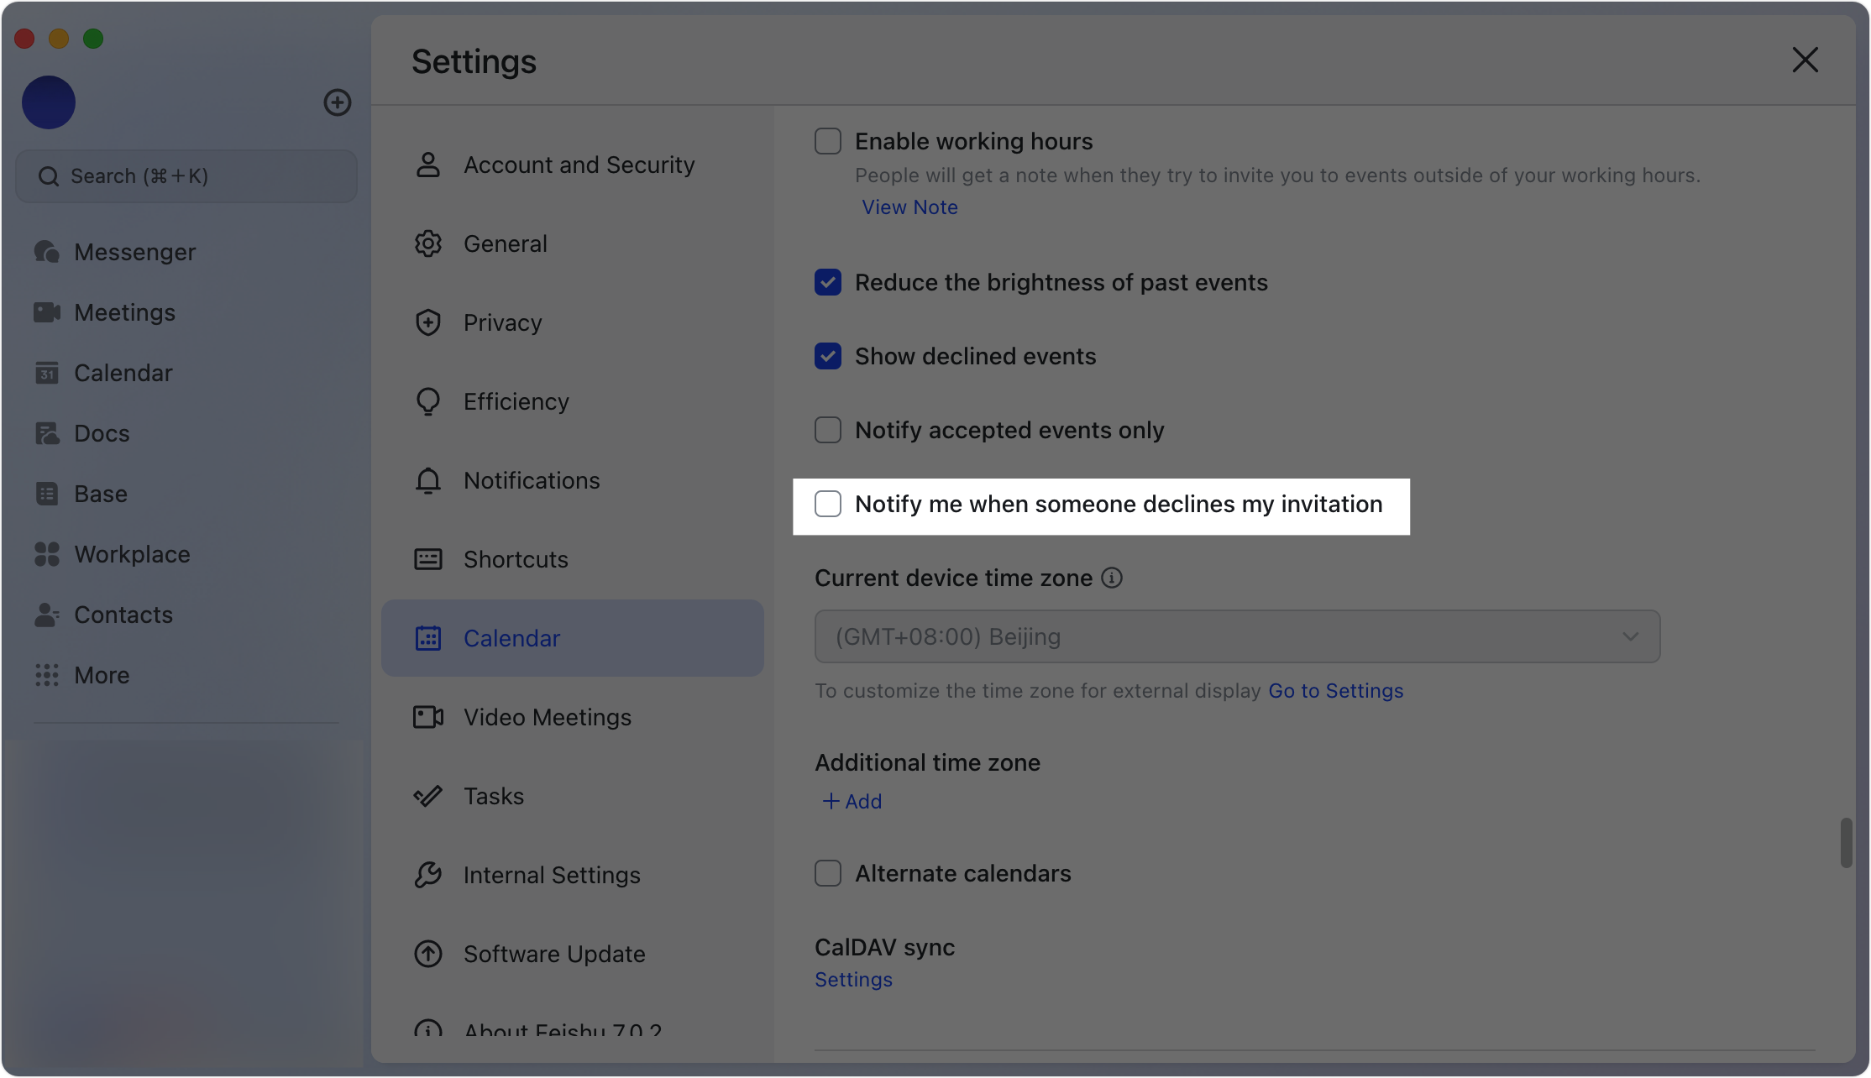Viewport: 1871px width, 1078px height.
Task: Open Base from the sidebar icon
Action: point(47,494)
